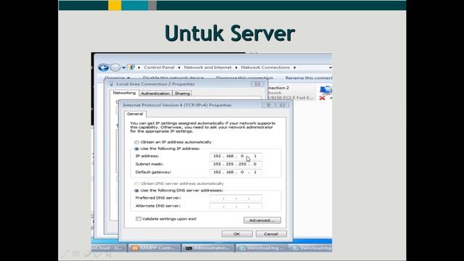Click the Alternate DNS server field
The image size is (464, 261).
coord(236,206)
